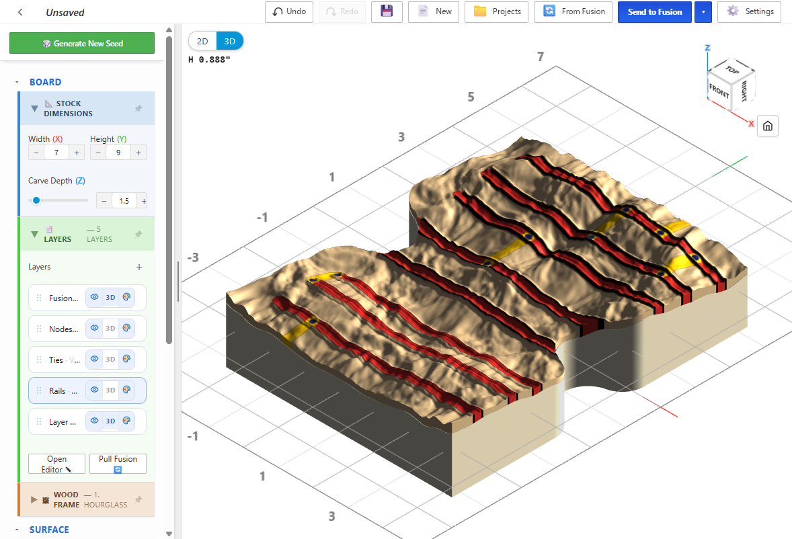Open the Projects menu
Screen dimensions: 792x539
click(497, 11)
